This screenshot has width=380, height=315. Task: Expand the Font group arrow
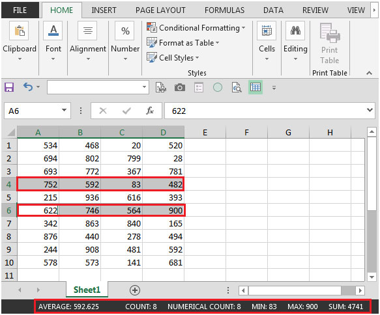(53, 59)
